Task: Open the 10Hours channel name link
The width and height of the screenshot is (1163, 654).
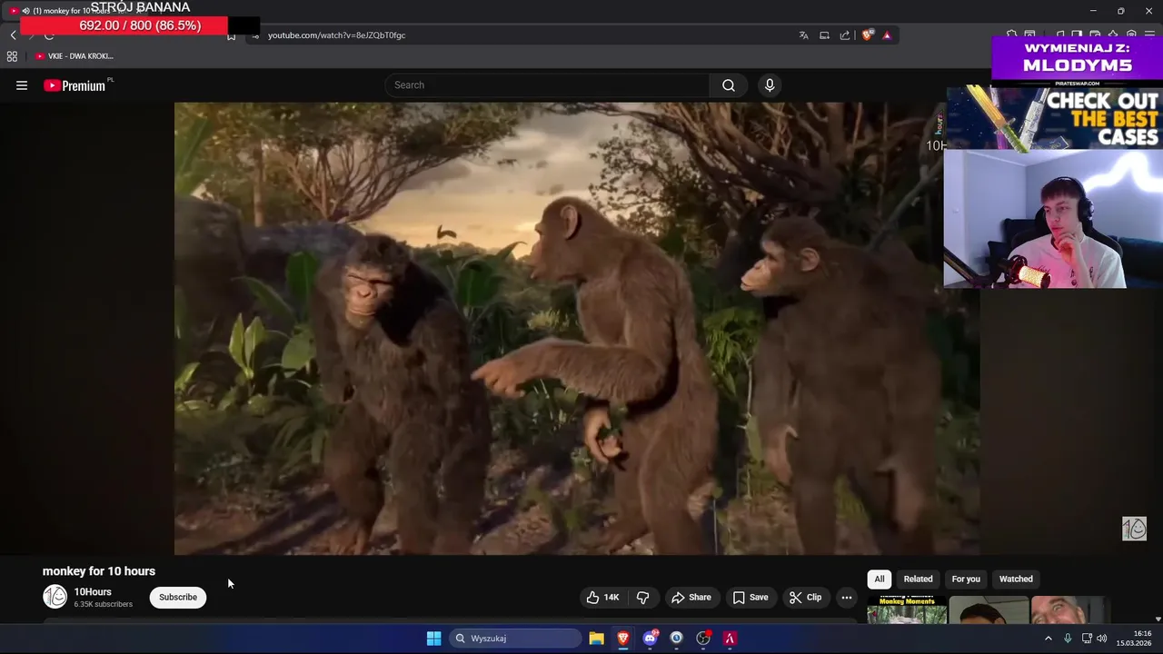Action: tap(93, 592)
